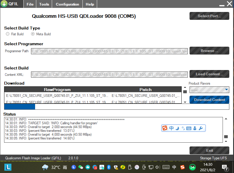Viewport: 234px width, 173px height.
Task: Click the blue download progress bar
Action: tap(117, 106)
